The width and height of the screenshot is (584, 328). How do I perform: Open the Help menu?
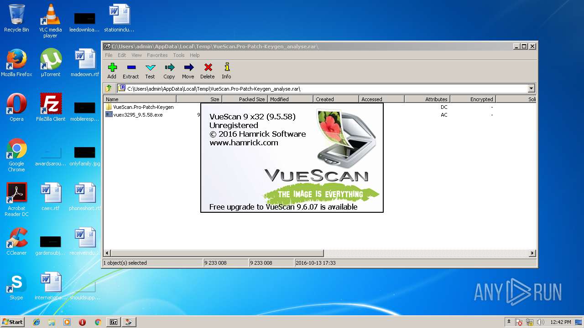click(x=195, y=55)
